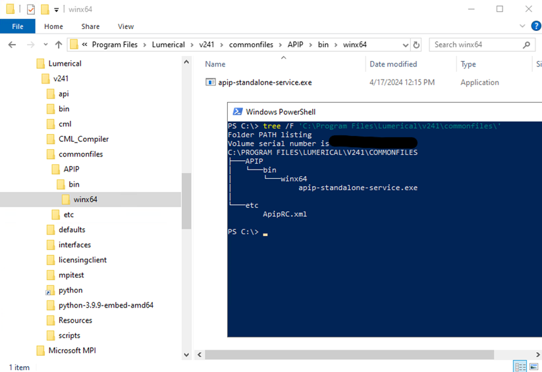Sort files by Name column

(x=215, y=64)
